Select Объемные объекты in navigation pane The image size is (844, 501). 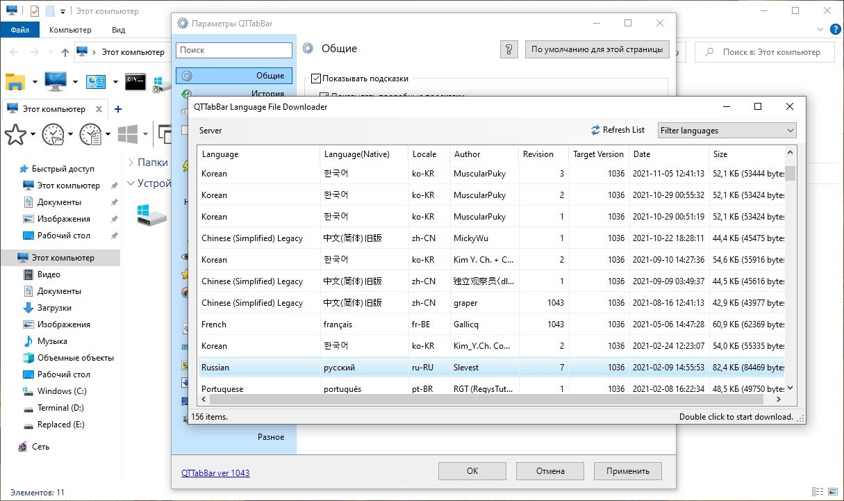75,358
